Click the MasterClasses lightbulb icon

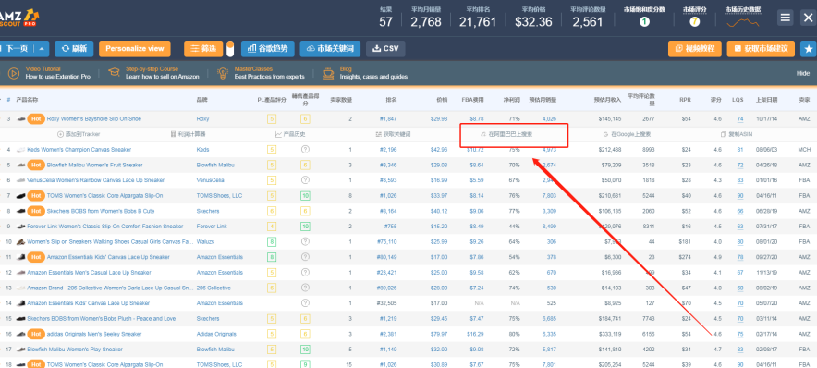tap(223, 73)
